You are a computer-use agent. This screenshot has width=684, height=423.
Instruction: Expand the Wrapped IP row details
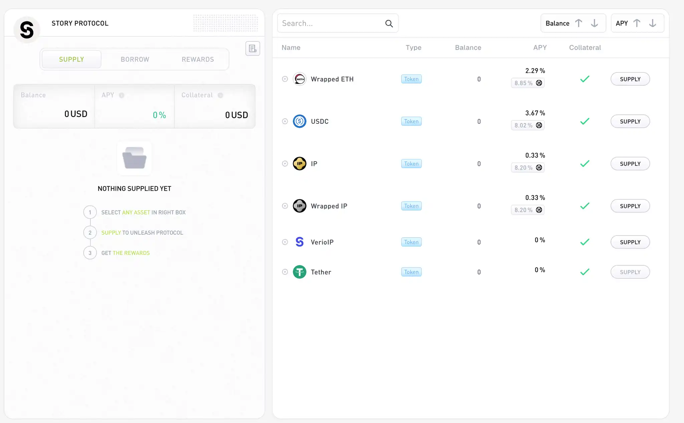tap(285, 206)
